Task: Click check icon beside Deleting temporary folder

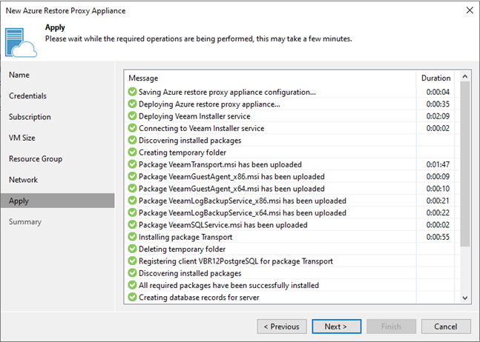Action: 132,249
